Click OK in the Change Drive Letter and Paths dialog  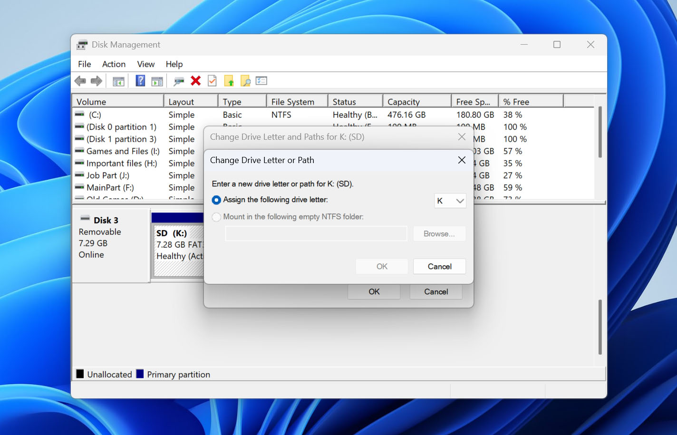click(x=374, y=291)
